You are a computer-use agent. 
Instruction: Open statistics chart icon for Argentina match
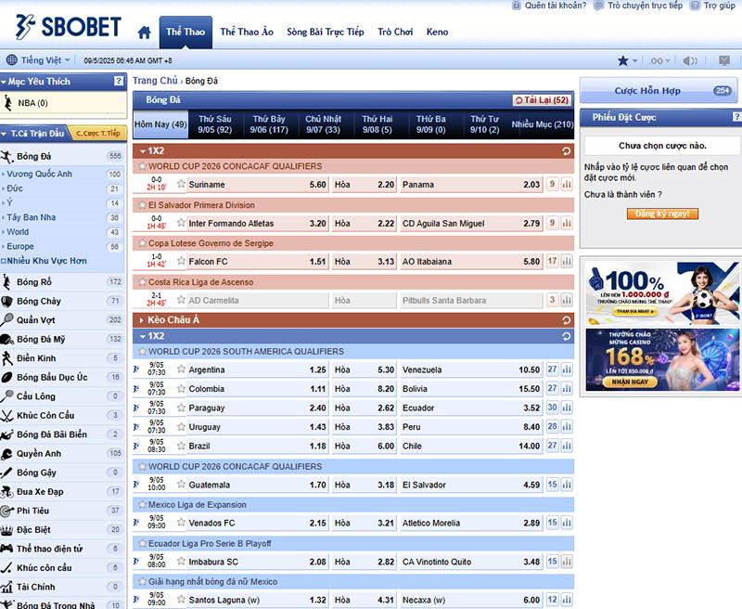pyautogui.click(x=566, y=369)
